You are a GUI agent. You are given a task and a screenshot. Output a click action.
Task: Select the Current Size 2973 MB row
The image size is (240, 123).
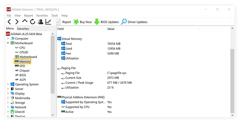(90, 78)
